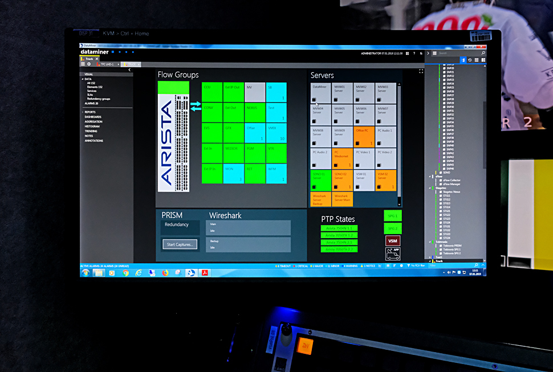553x372 pixels.
Task: Open Windows Explorer from the taskbar
Action: (x=99, y=273)
